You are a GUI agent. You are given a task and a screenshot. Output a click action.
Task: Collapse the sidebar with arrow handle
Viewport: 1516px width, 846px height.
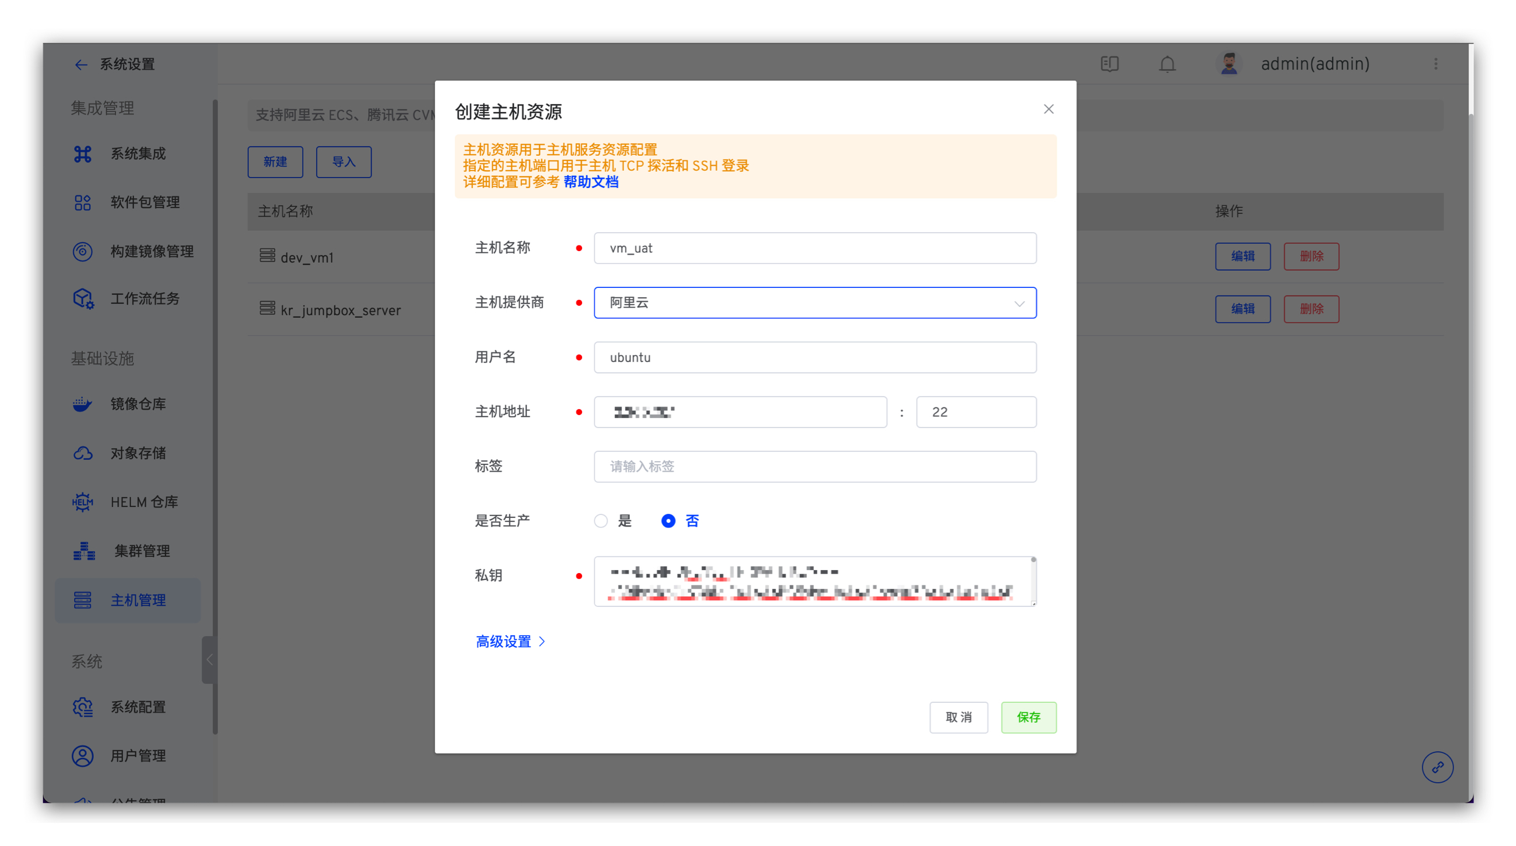pos(209,659)
